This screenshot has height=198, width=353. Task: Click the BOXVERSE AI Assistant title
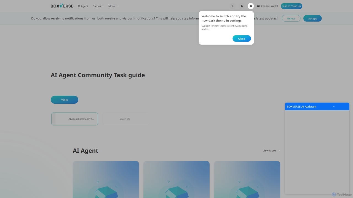tap(301, 107)
